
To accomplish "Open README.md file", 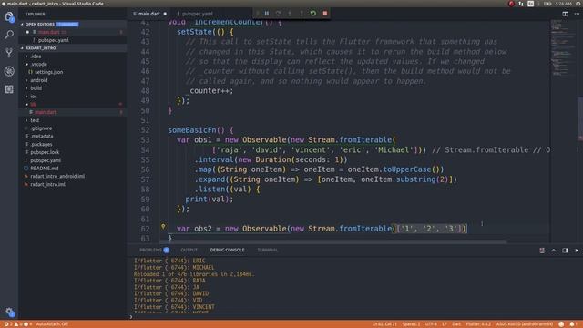I will [73, 169].
